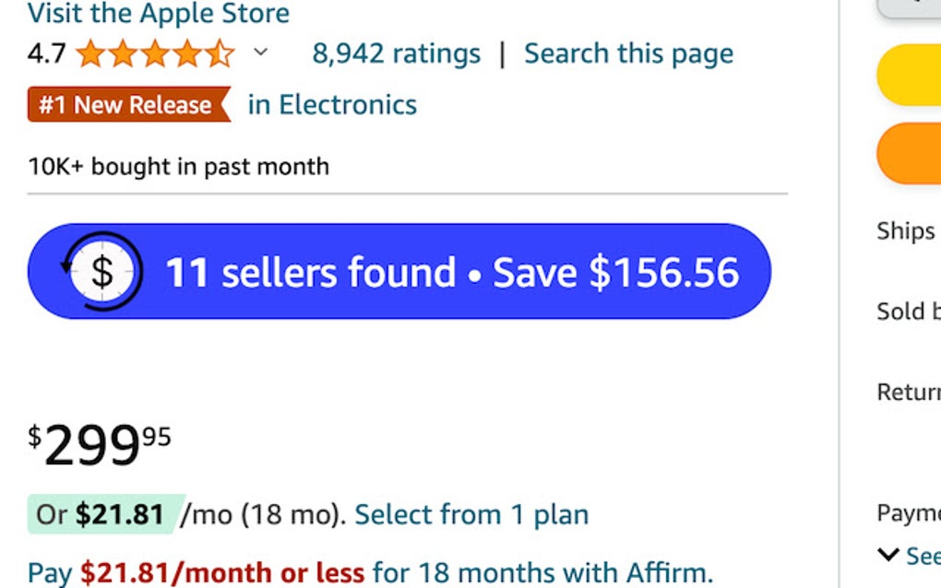Viewport: 941px width, 588px height.
Task: Expand the See more payment chevron
Action: (889, 555)
